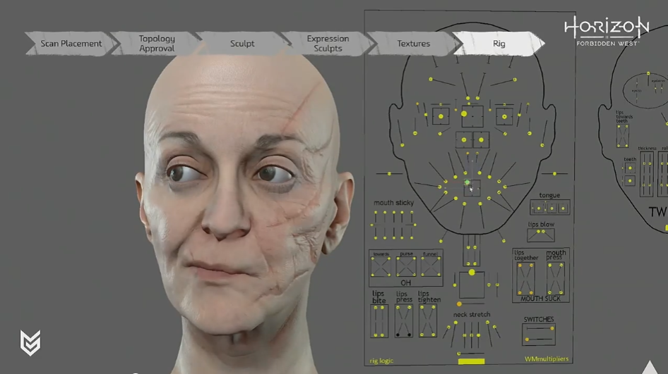Toggle the upper SWITCHES slider handle
668x374 pixels.
click(552, 328)
